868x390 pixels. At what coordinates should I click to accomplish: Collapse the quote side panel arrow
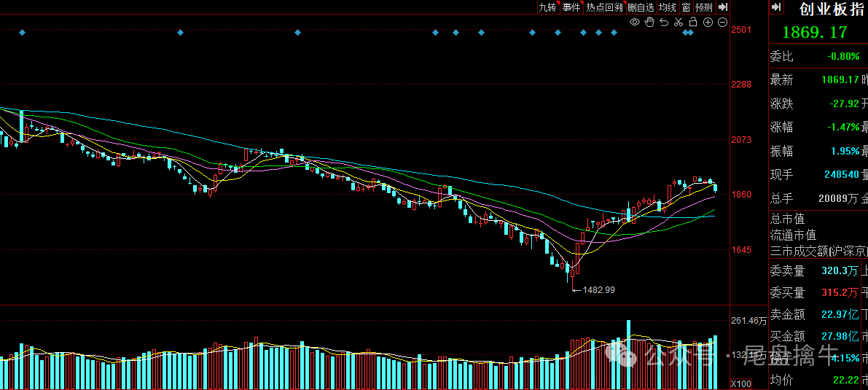pyautogui.click(x=776, y=7)
